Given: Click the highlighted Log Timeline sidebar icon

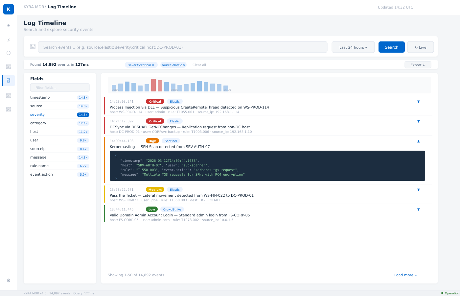Looking at the screenshot, I should (x=9, y=81).
